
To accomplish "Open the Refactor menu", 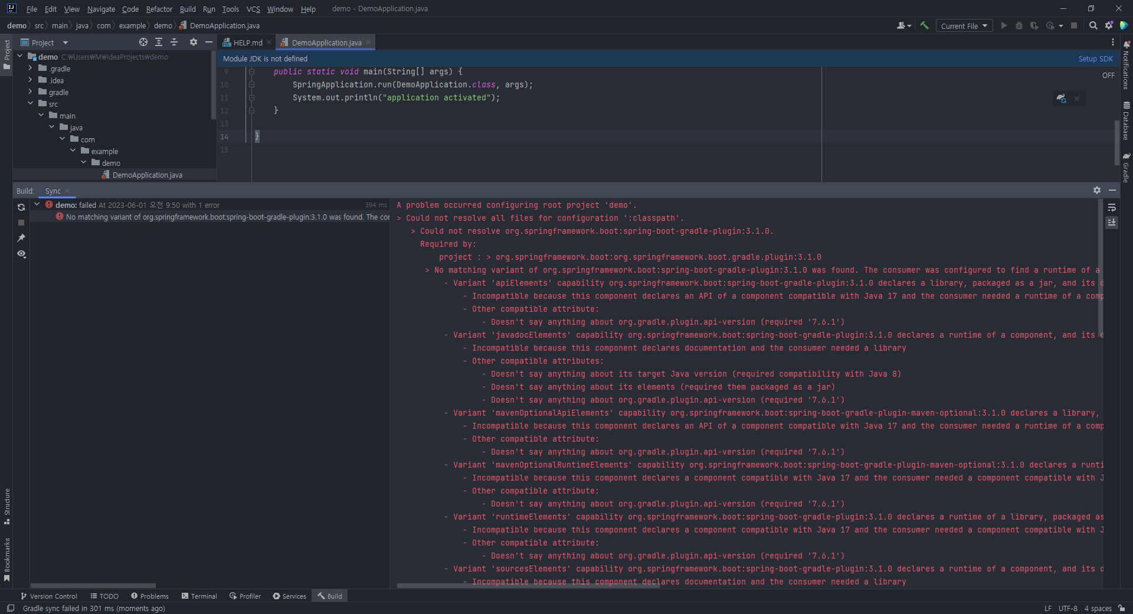I will tap(159, 9).
